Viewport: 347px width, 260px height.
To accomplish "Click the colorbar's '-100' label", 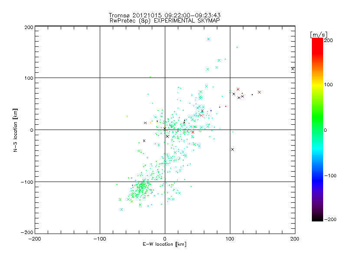I will coord(330,176).
